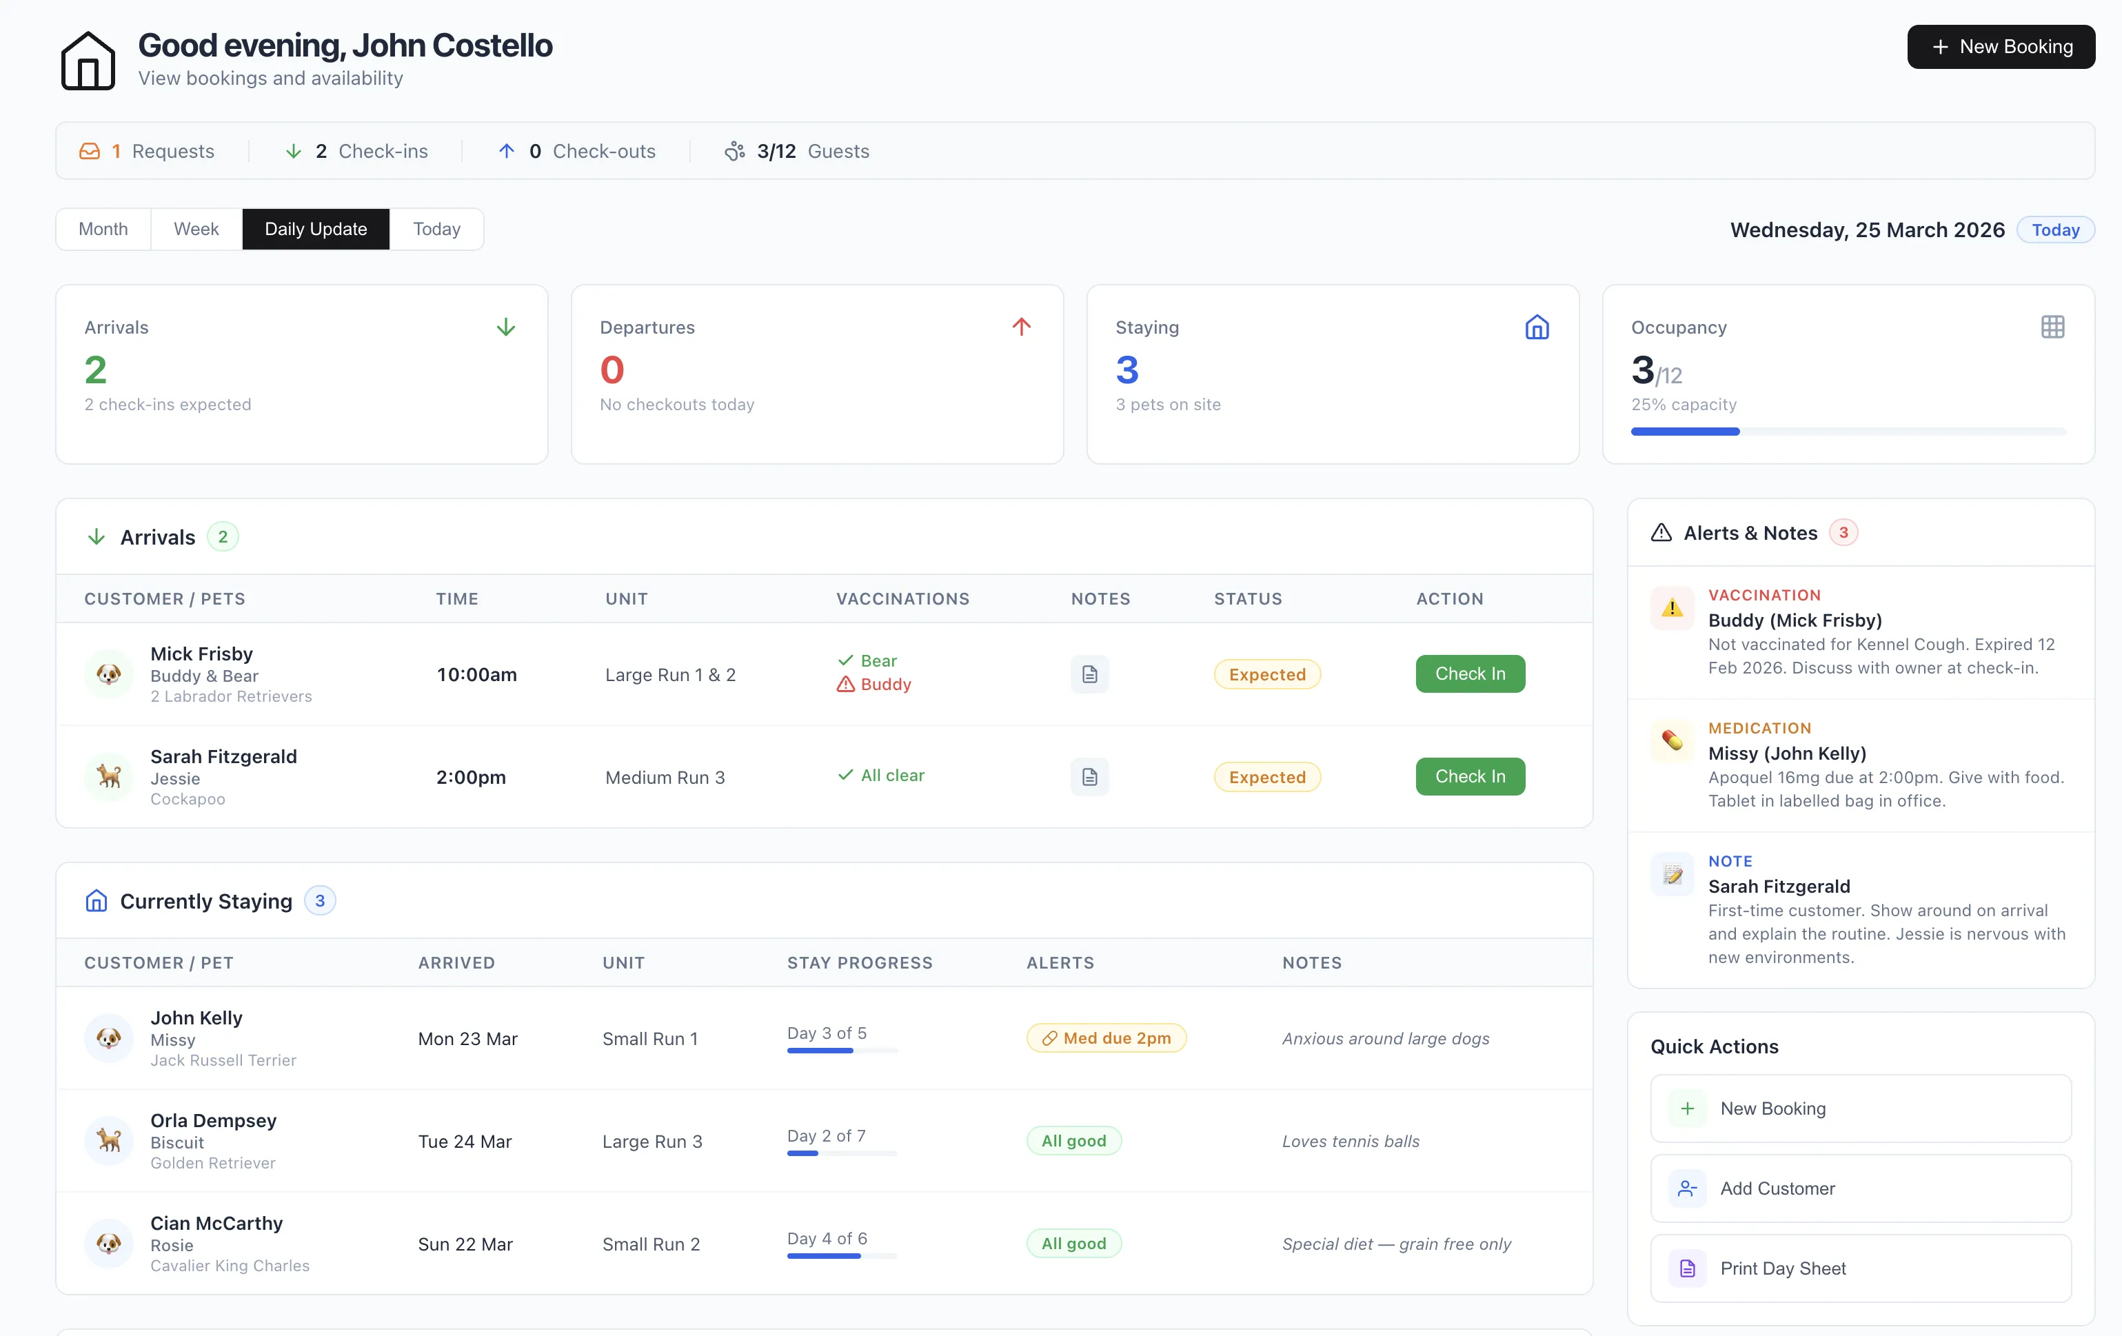The image size is (2122, 1336).
Task: Click Add Customer in Quick Actions
Action: point(1778,1188)
